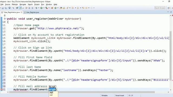Open a terminal with the monitor icon

tap(10, 8)
